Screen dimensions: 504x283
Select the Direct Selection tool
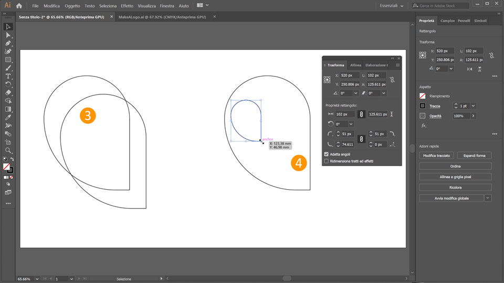point(8,35)
